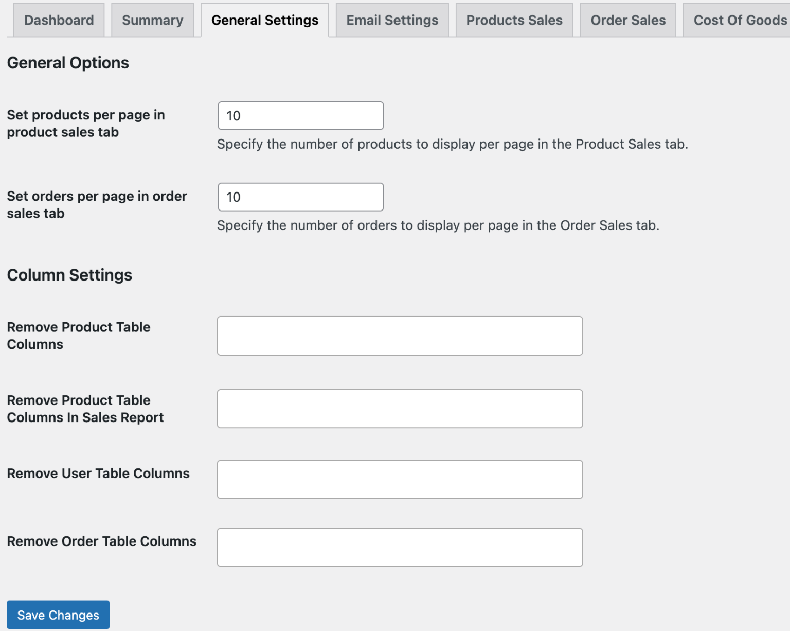The height and width of the screenshot is (631, 790).
Task: Click the 'Set orders per page in order sales tab' label
Action: pos(97,205)
